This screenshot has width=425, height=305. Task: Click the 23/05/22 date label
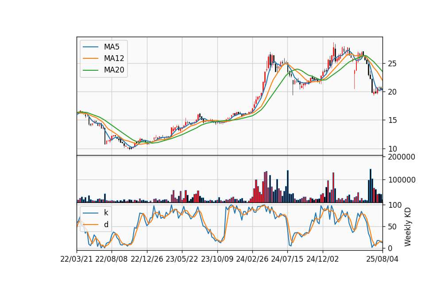pos(182,259)
